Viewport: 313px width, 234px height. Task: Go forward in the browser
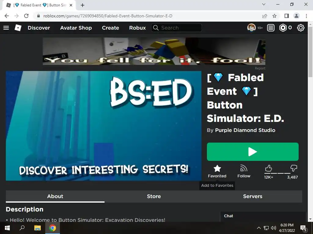click(x=17, y=16)
